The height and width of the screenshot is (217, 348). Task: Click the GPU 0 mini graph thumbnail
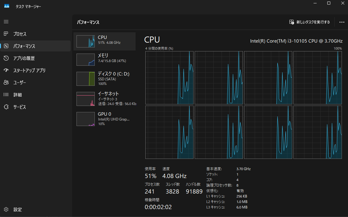pos(86,119)
